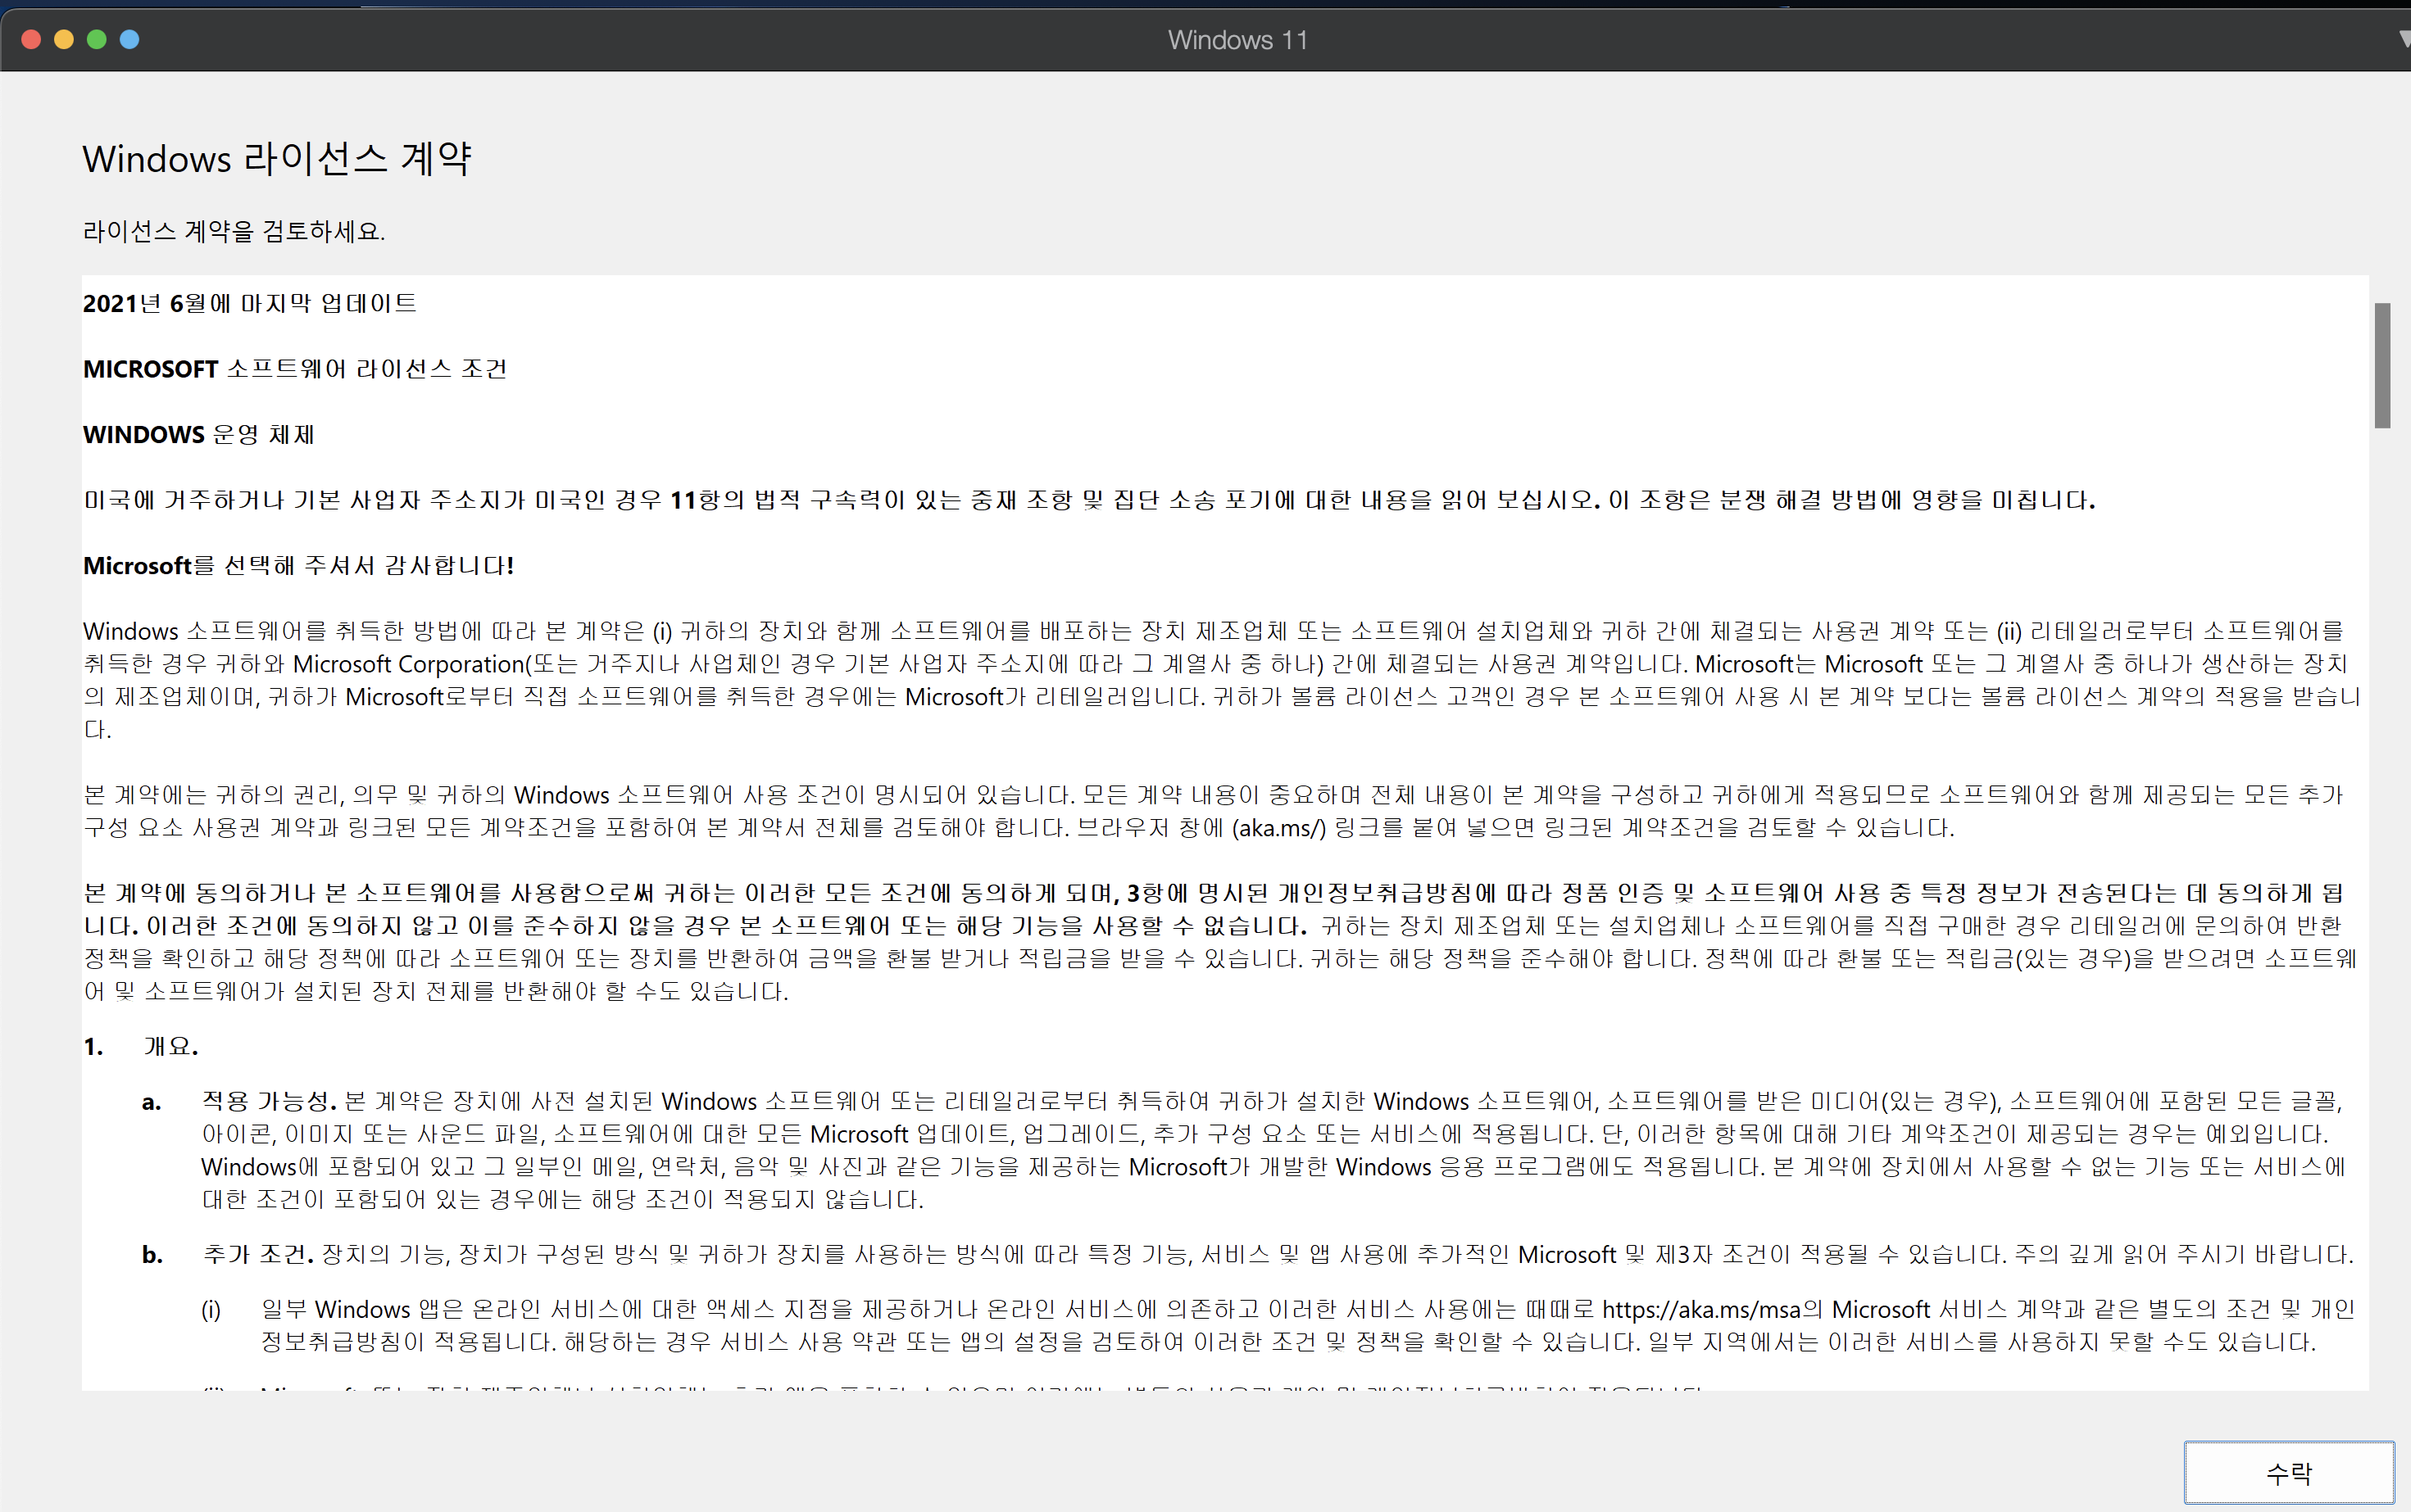
Task: Click the '적용 가능성.' clause heading
Action: (269, 1102)
